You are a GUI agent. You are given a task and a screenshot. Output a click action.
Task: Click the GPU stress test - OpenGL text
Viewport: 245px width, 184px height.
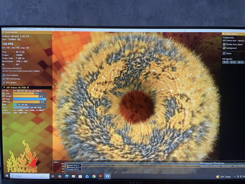(x=234, y=40)
